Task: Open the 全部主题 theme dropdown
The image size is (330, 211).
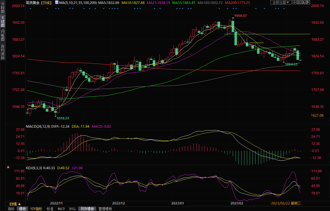Action: pyautogui.click(x=282, y=2)
